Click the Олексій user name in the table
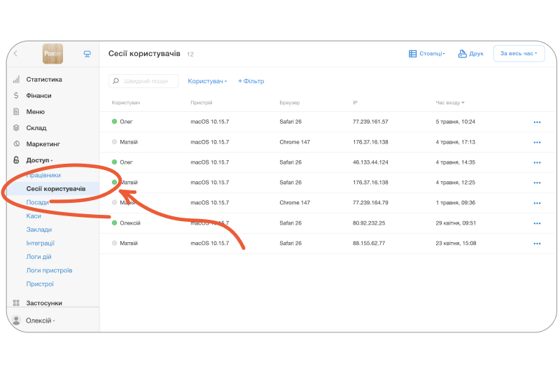 pyautogui.click(x=130, y=223)
